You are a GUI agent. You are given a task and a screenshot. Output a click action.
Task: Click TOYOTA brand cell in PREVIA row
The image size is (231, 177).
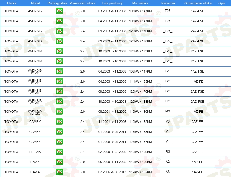(11, 152)
